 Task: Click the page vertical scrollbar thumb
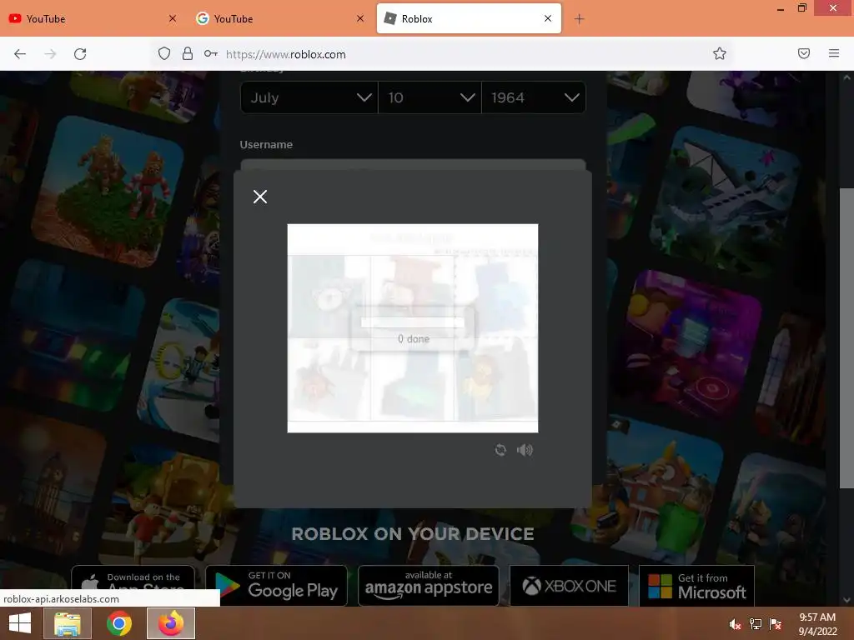pyautogui.click(x=846, y=338)
